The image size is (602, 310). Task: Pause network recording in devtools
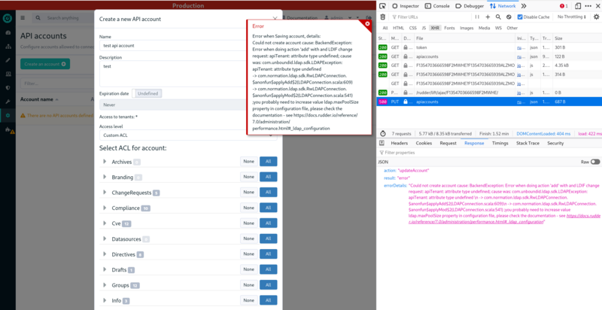click(x=477, y=17)
